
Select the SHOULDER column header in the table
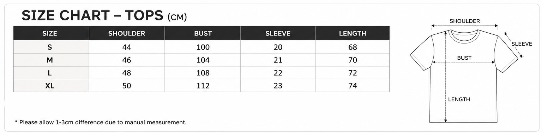pyautogui.click(x=127, y=33)
